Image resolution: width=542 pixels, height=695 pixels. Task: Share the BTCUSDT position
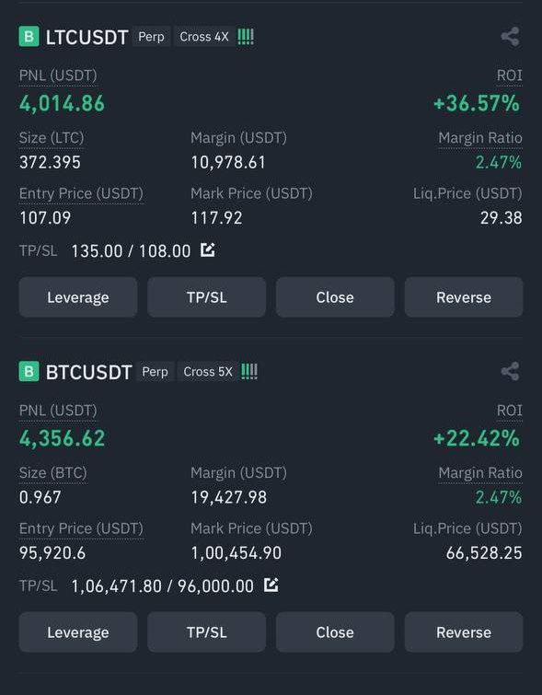tap(510, 371)
